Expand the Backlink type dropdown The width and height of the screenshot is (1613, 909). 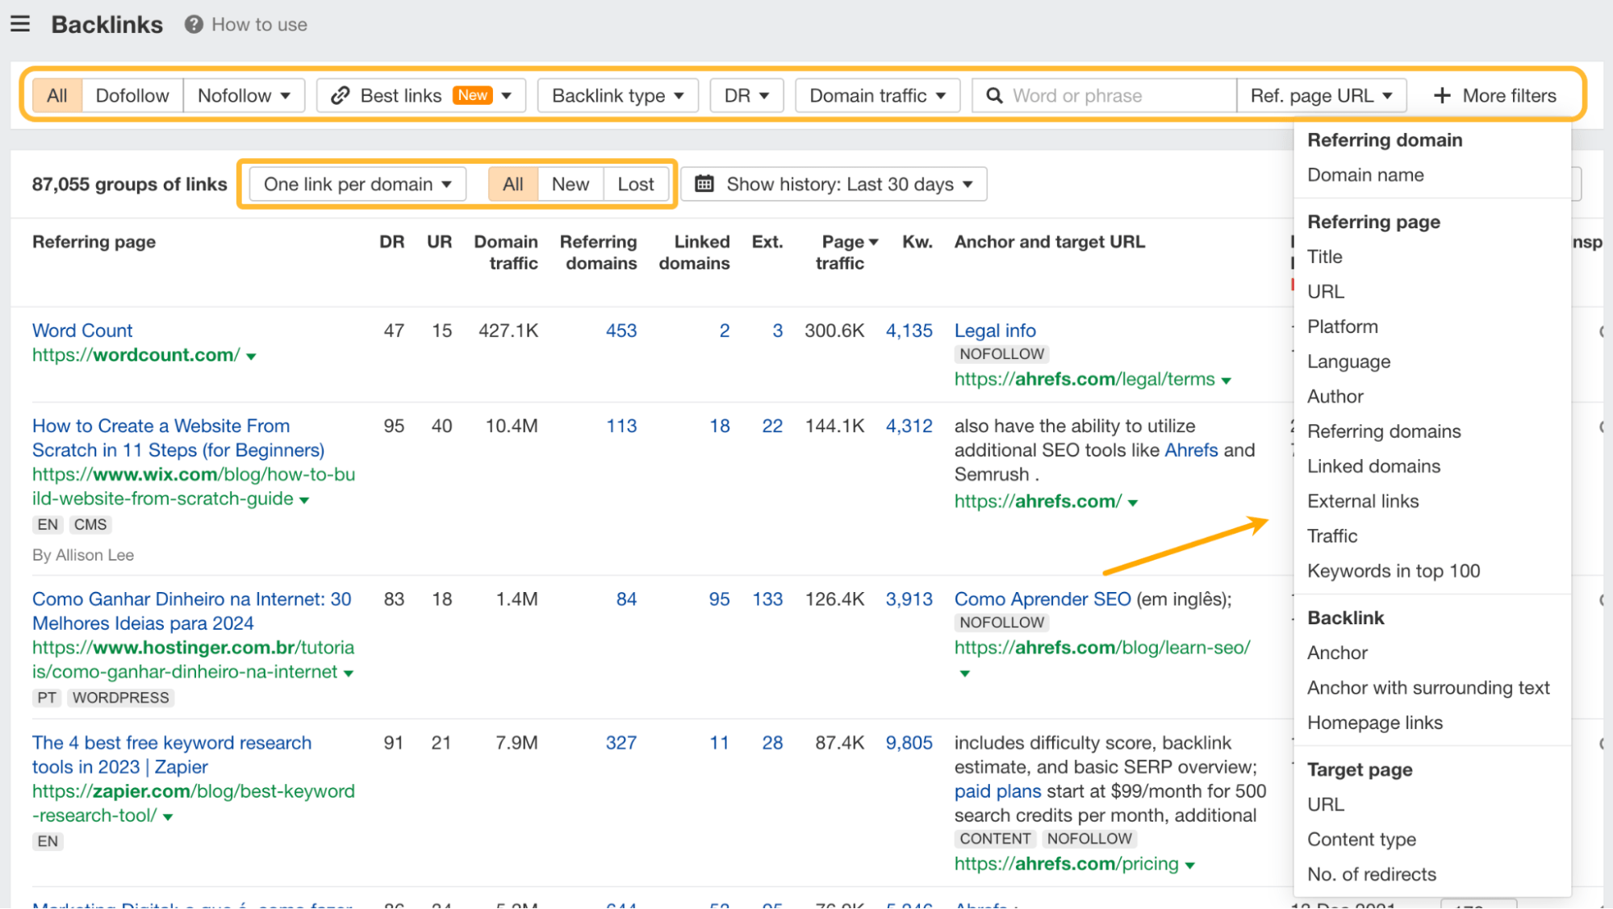(617, 95)
